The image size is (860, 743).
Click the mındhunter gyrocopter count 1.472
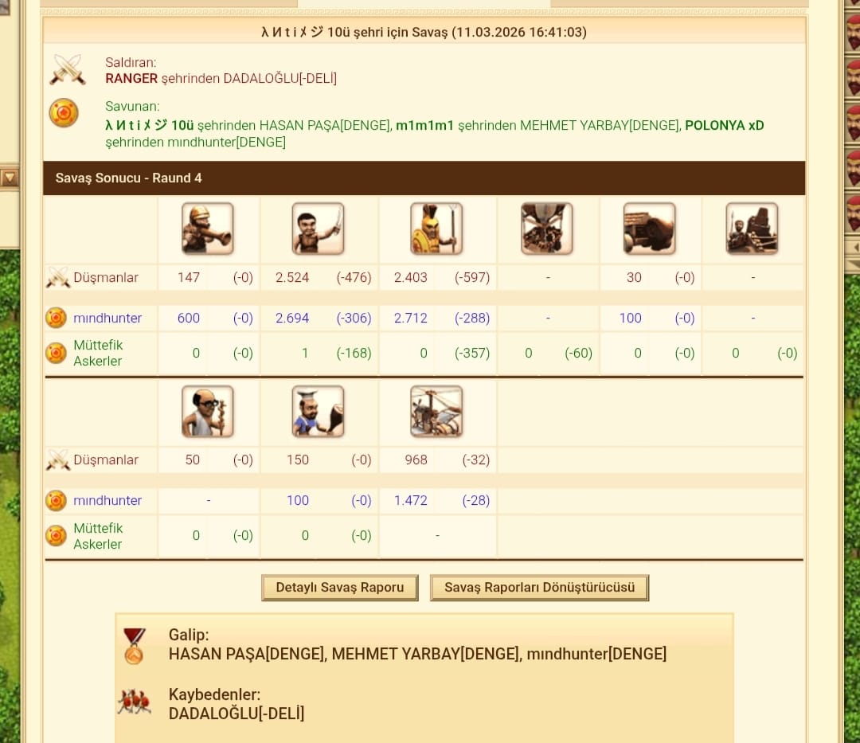[x=411, y=501]
